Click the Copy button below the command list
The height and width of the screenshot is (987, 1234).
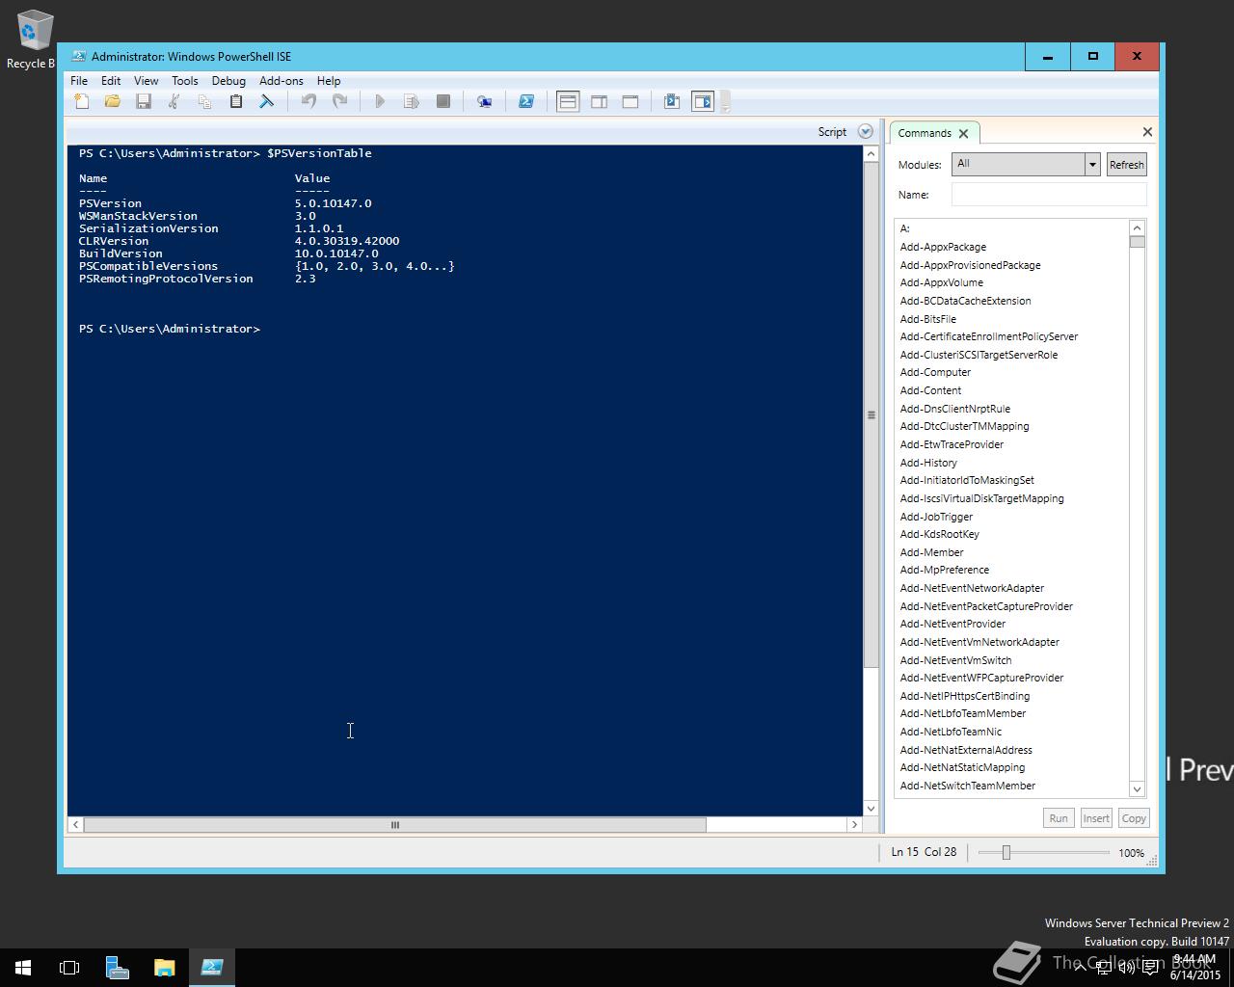[x=1134, y=818]
